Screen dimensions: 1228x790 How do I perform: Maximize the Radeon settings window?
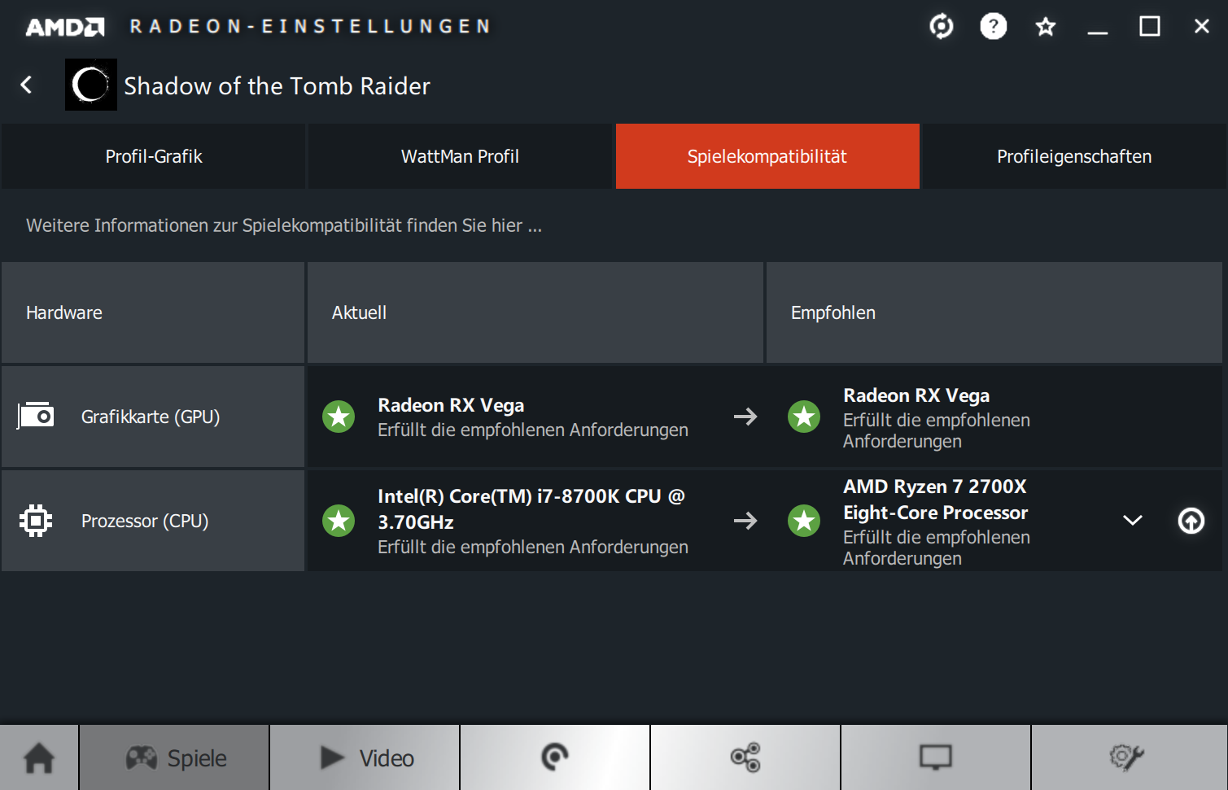tap(1150, 27)
